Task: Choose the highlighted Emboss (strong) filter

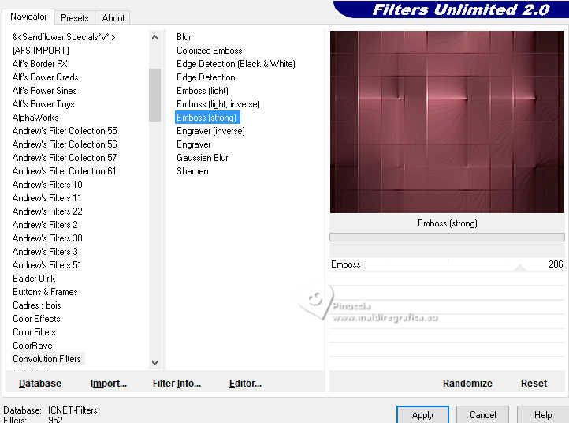Action: pyautogui.click(x=206, y=118)
